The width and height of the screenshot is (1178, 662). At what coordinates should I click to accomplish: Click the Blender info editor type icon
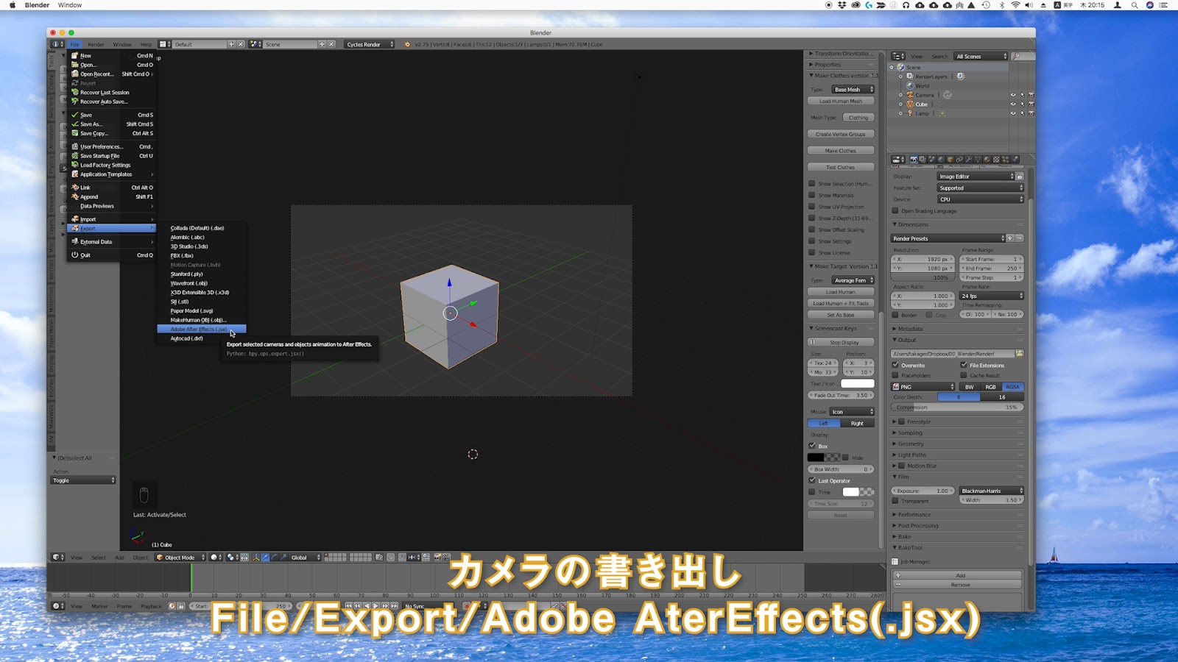[56, 44]
